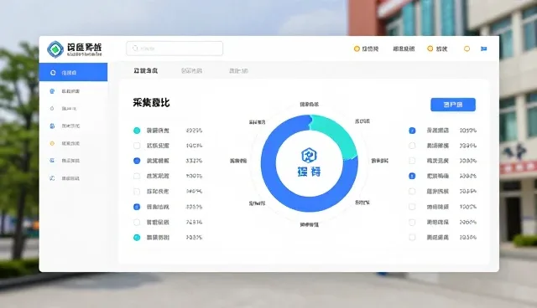The image size is (537, 308).
Task: Open the icon-less text item between the header's yellow icons
Action: [404, 49]
